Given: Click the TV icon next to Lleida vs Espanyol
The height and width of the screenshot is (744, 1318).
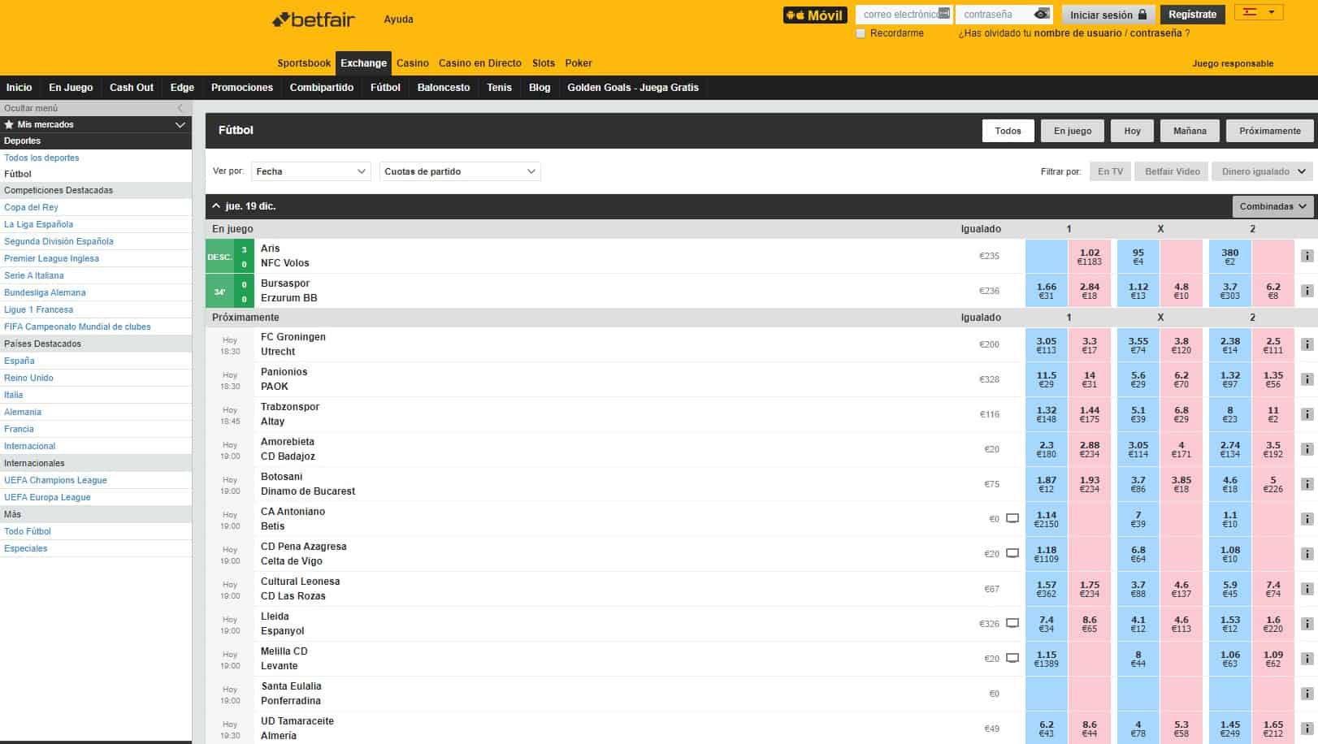Looking at the screenshot, I should coord(1012,622).
